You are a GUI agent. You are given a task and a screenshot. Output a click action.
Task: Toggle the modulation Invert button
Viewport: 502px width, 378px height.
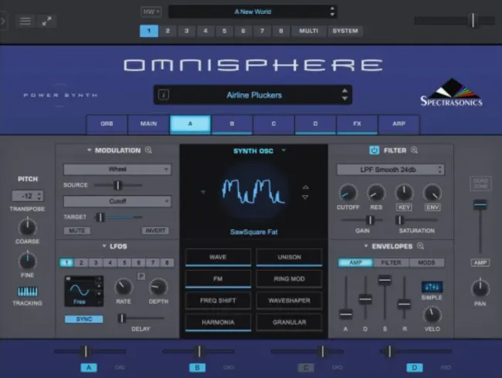tap(155, 231)
